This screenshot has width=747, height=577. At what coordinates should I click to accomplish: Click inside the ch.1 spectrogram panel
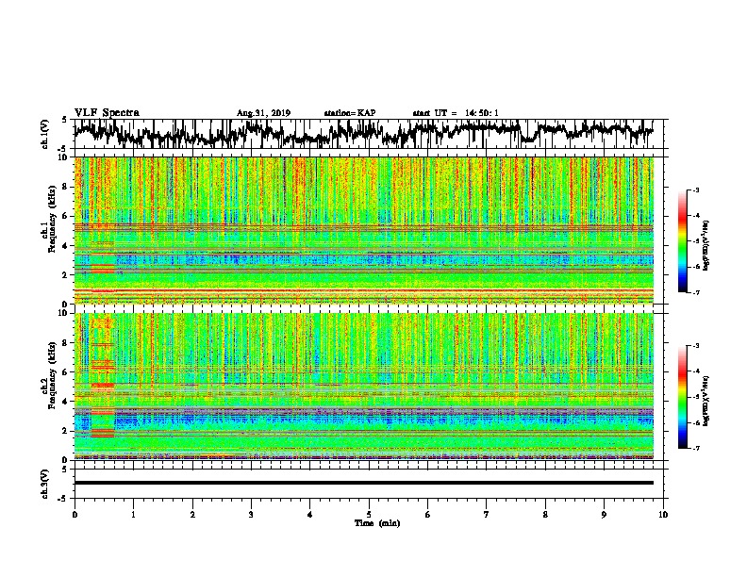[363, 230]
